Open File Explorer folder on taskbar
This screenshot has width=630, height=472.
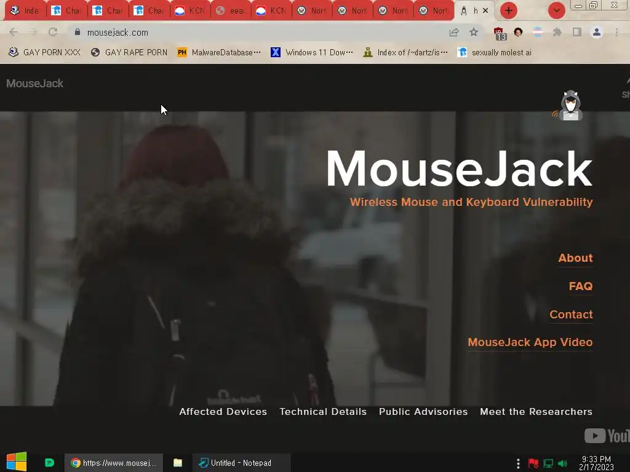(x=178, y=463)
